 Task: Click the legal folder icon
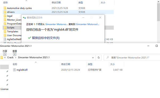[x=5, y=16]
